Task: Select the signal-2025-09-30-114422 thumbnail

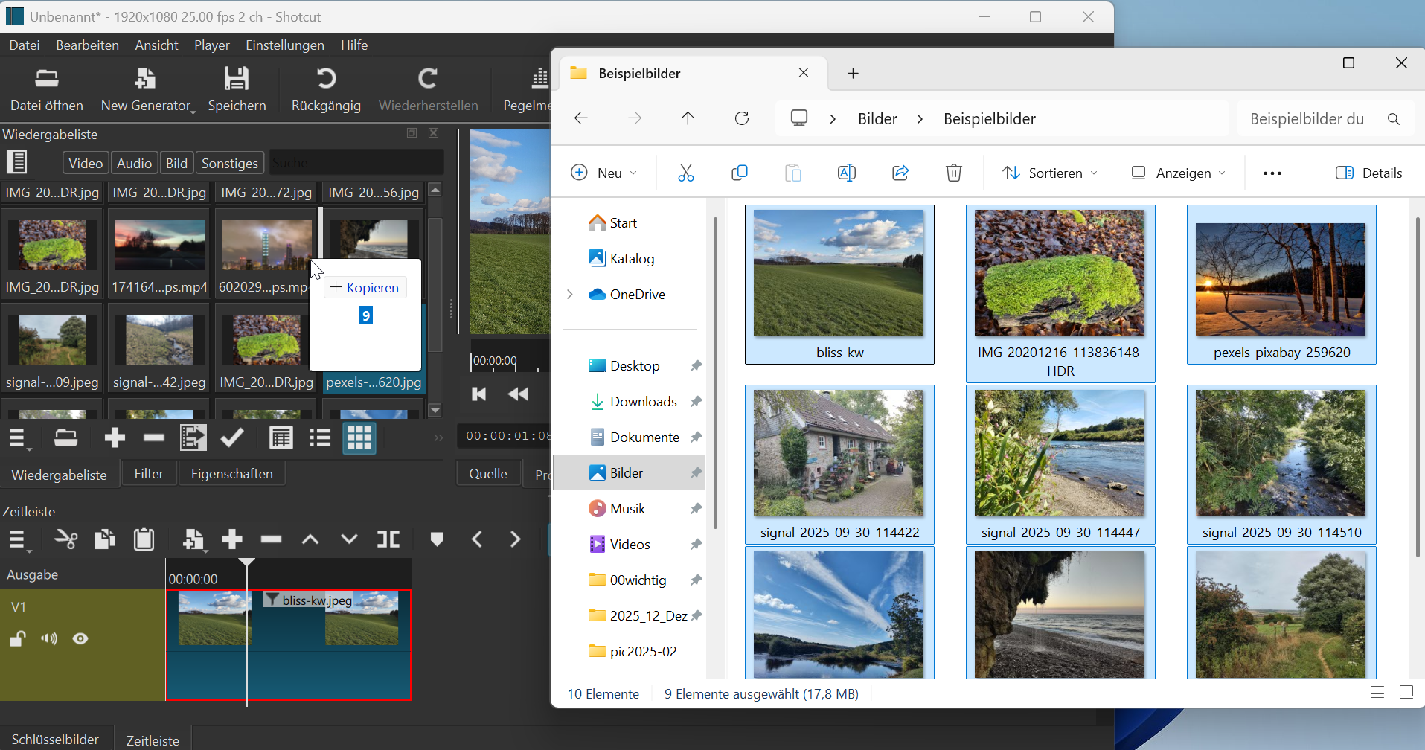Action: click(x=839, y=454)
